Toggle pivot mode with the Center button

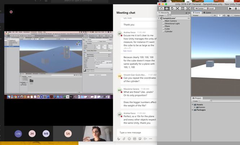199,9
